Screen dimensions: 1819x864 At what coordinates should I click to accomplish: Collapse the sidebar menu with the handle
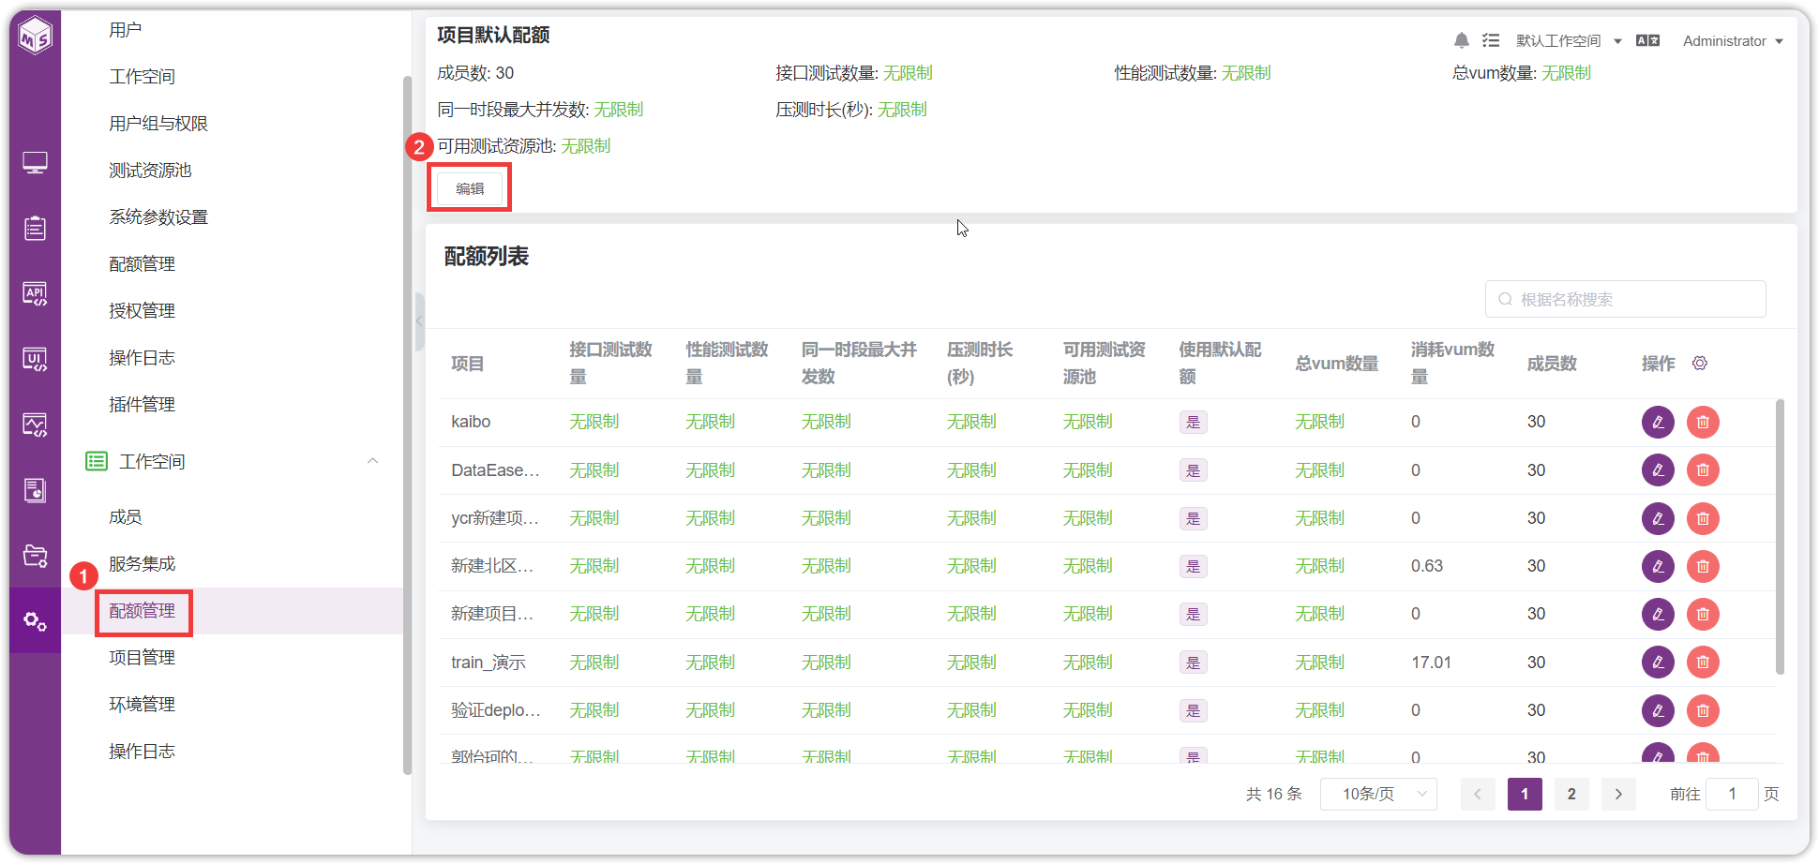[x=419, y=321]
